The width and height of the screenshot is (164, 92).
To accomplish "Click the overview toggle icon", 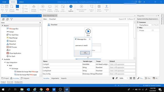I will coord(134,78).
